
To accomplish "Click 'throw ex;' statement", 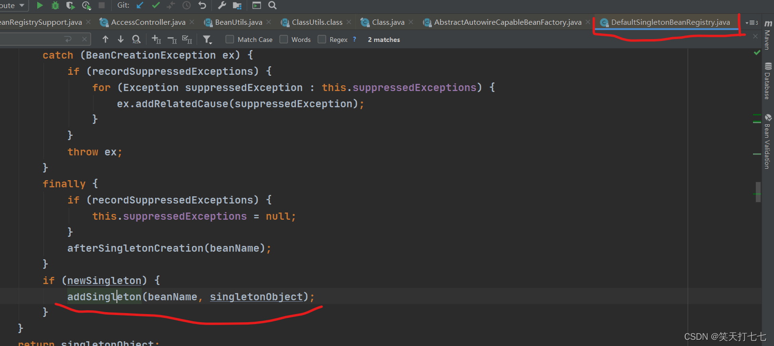I will (94, 152).
